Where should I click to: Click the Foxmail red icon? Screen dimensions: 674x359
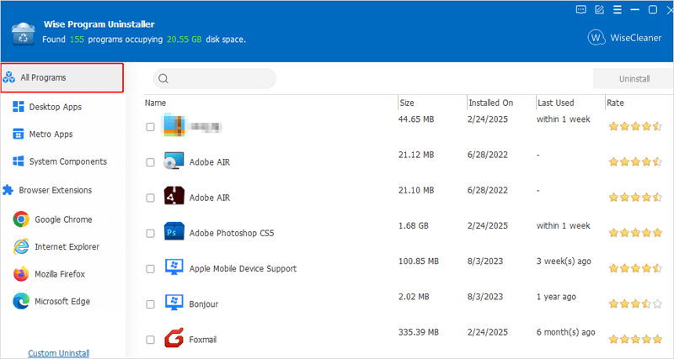click(174, 338)
